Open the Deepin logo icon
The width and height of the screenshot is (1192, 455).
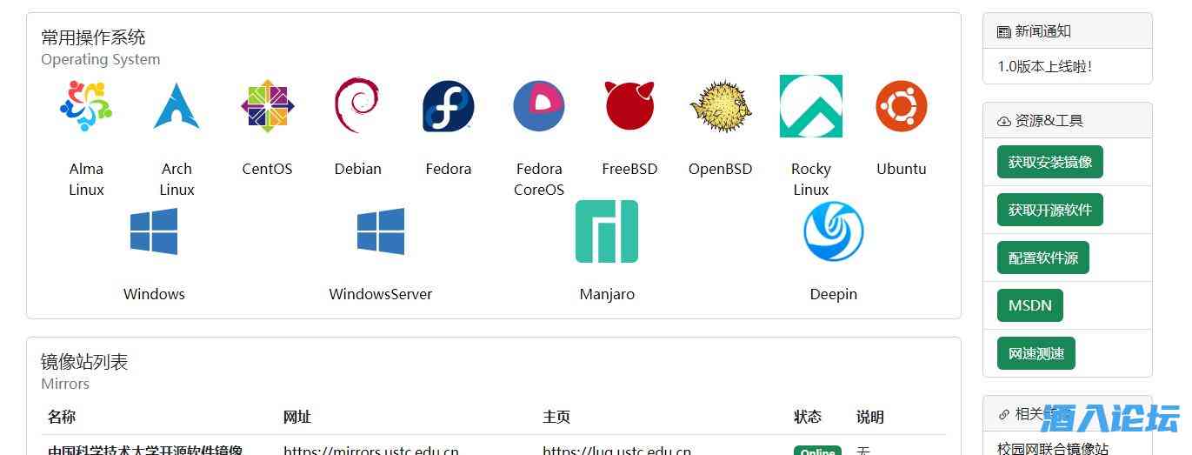coord(833,231)
